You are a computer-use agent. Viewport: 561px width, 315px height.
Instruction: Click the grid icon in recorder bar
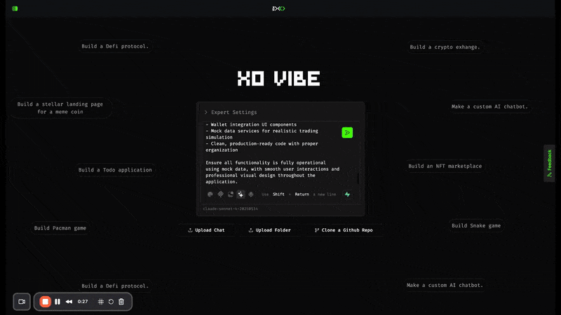[x=101, y=302]
